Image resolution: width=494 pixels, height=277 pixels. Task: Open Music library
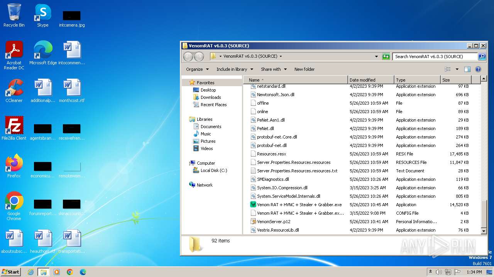[206, 133]
